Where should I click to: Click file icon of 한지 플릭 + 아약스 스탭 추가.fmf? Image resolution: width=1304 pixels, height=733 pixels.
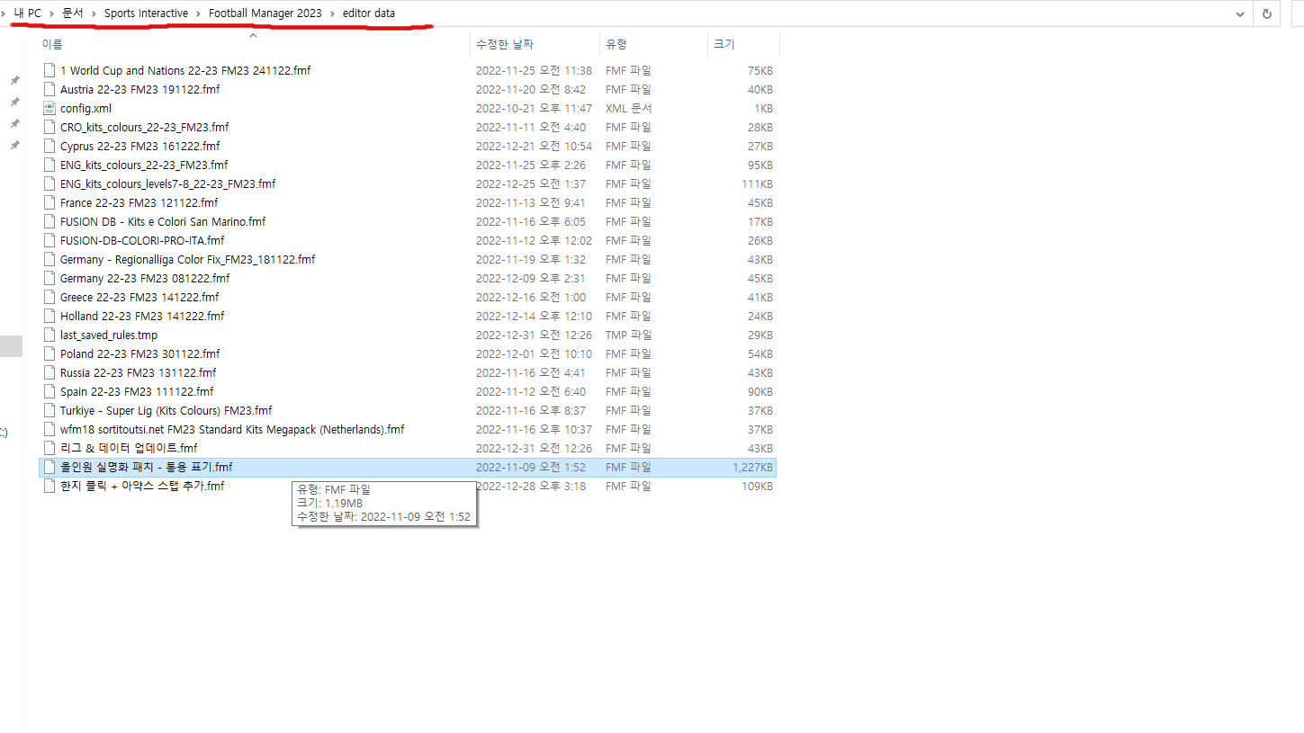click(x=49, y=486)
